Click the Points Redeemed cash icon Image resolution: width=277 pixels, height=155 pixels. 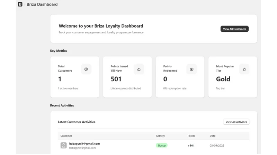tap(191, 69)
